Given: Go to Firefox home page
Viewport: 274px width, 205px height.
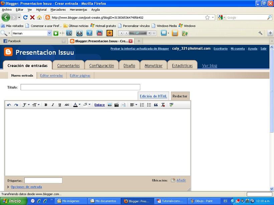Looking at the screenshot, I should pyautogui.click(x=39, y=17).
